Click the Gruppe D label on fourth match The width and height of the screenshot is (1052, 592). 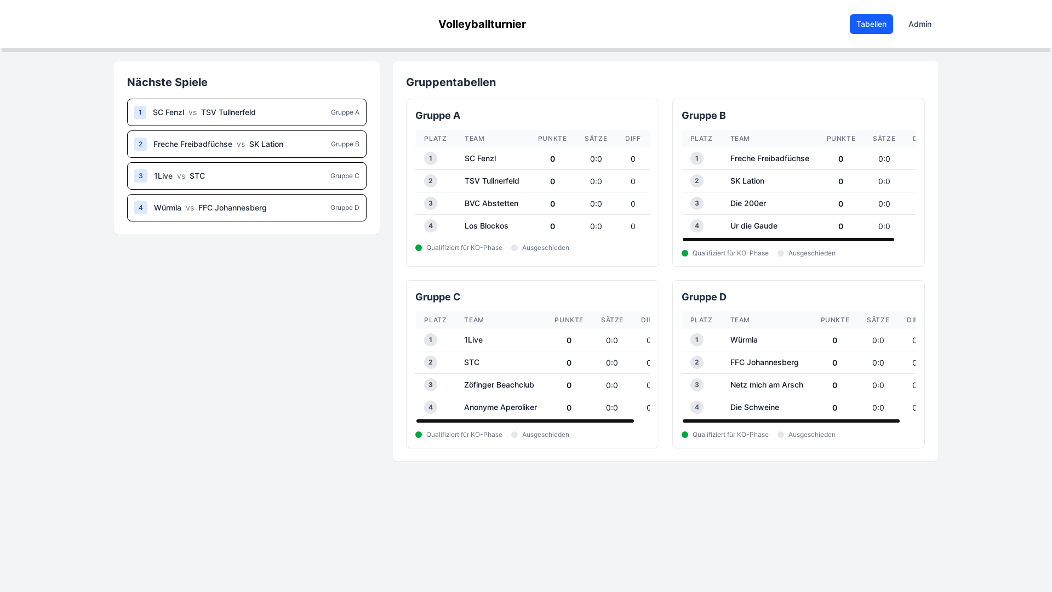[x=345, y=208]
